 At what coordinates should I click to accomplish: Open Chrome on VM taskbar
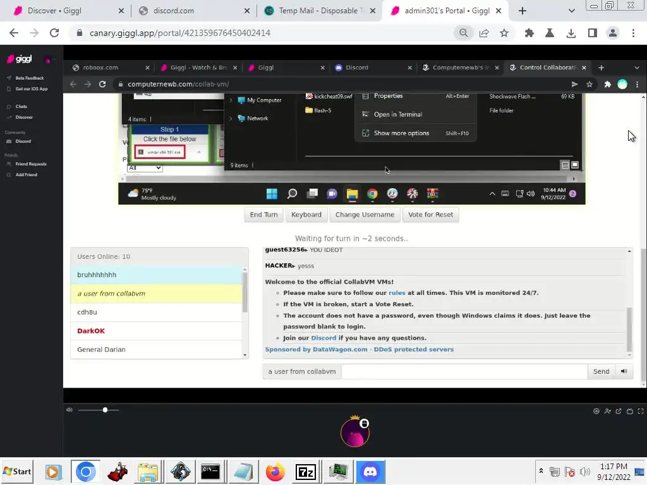[x=372, y=194]
